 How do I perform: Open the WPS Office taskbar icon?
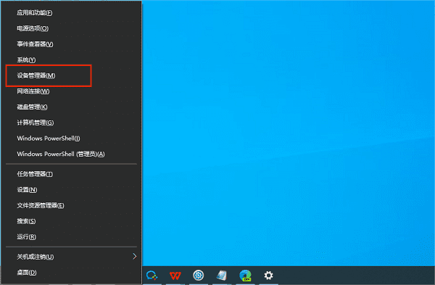tap(175, 276)
